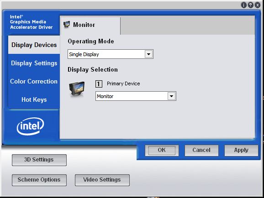This screenshot has height=198, width=264.
Task: Go to the Hot Keys section
Action: click(34, 99)
